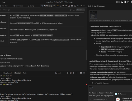132x101 pixels.
Task: Navigate back with the left arrow icon
Action: [78, 6]
